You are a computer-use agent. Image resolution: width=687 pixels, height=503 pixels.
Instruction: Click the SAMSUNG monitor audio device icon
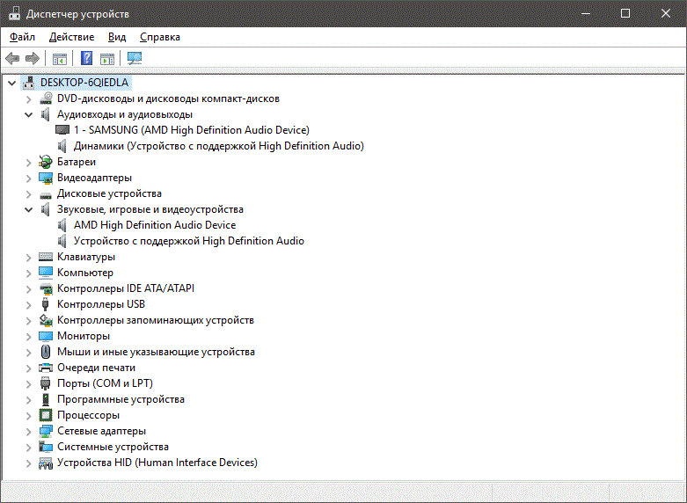coord(62,130)
